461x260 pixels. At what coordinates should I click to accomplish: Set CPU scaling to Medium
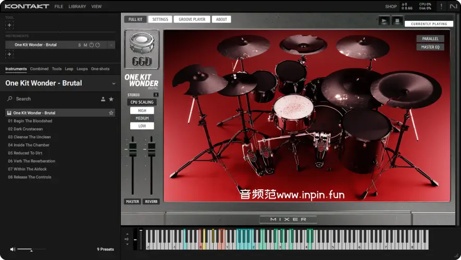tap(142, 118)
